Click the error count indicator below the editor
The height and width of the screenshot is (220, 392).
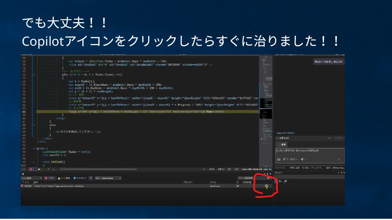(x=33, y=169)
